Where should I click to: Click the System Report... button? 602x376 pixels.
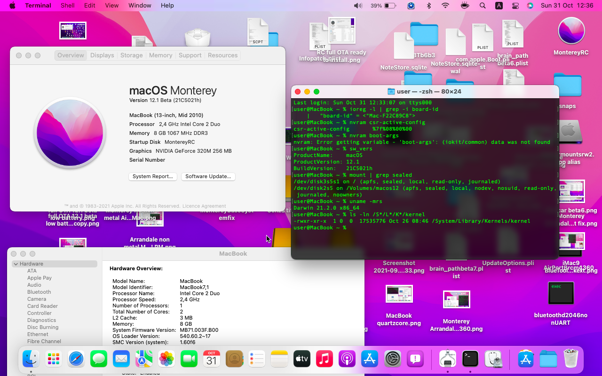pos(152,176)
